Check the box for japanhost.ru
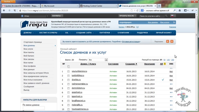Screen dimensions: 199x112 pyautogui.click(x=68, y=97)
